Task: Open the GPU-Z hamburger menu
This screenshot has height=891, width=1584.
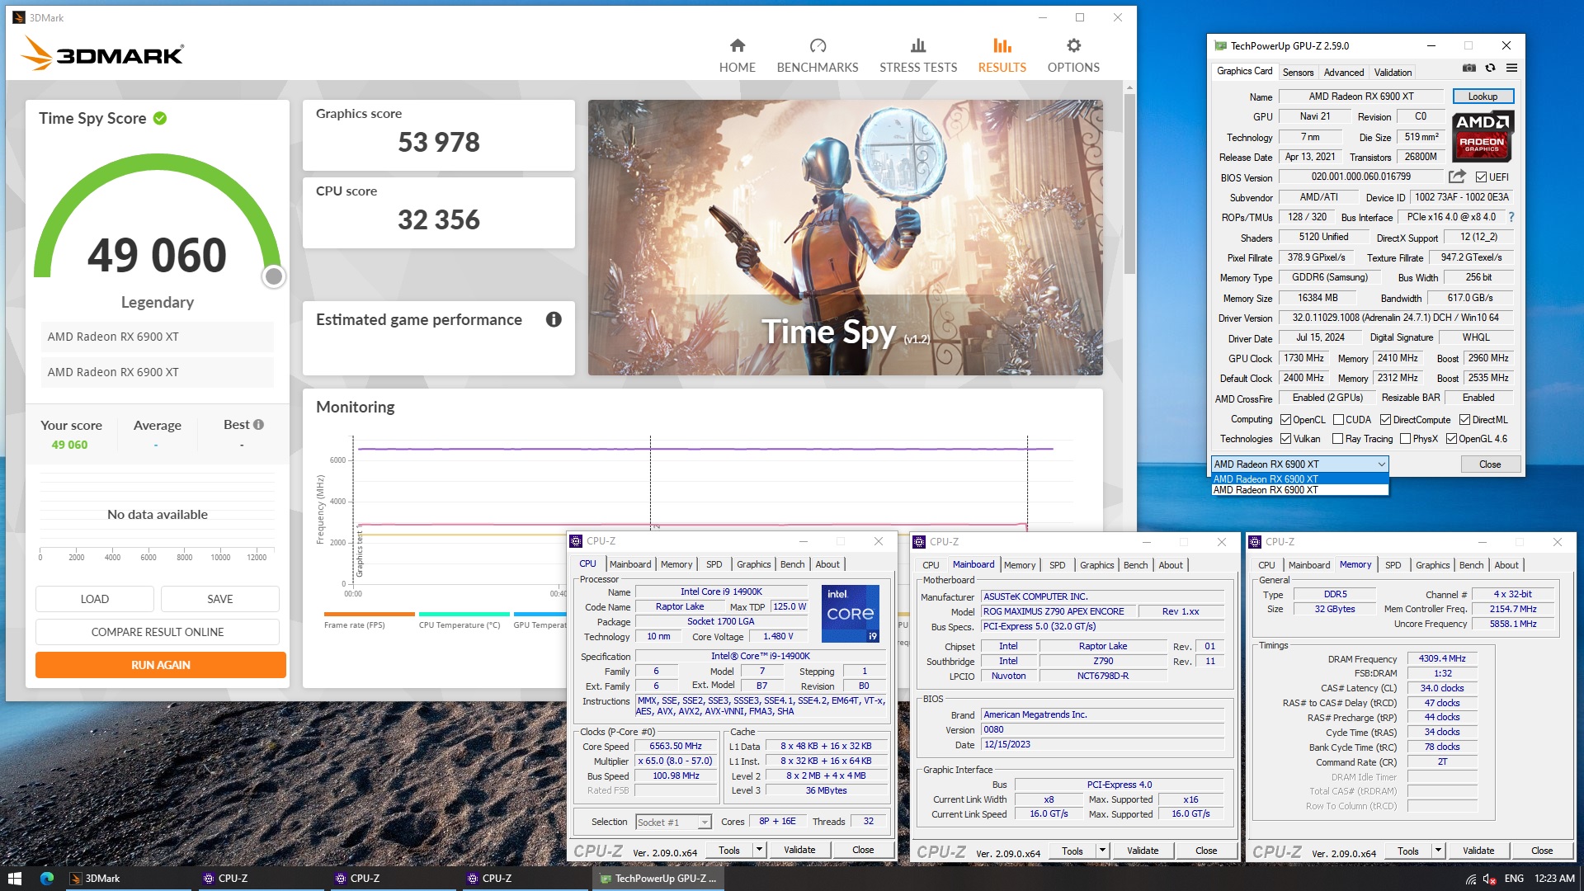Action: 1511,68
